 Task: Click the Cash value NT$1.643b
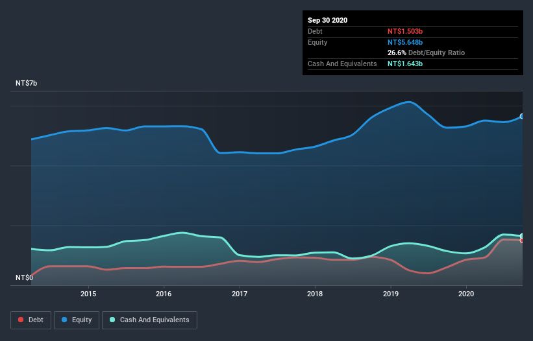405,64
